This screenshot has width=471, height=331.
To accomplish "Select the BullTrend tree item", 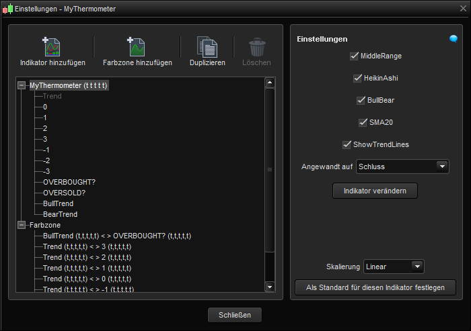I will pyautogui.click(x=59, y=204).
